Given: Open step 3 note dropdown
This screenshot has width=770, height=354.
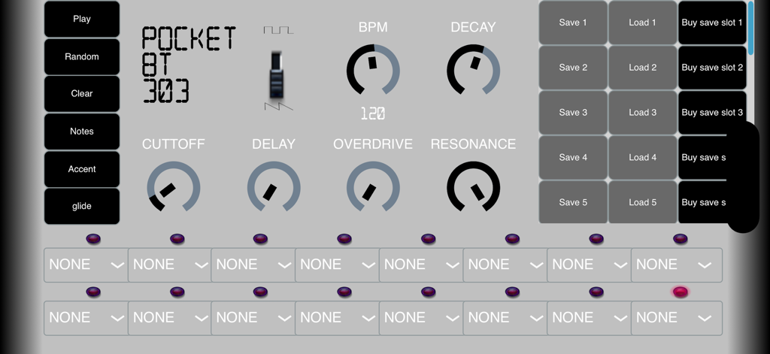Looking at the screenshot, I should pos(253,265).
